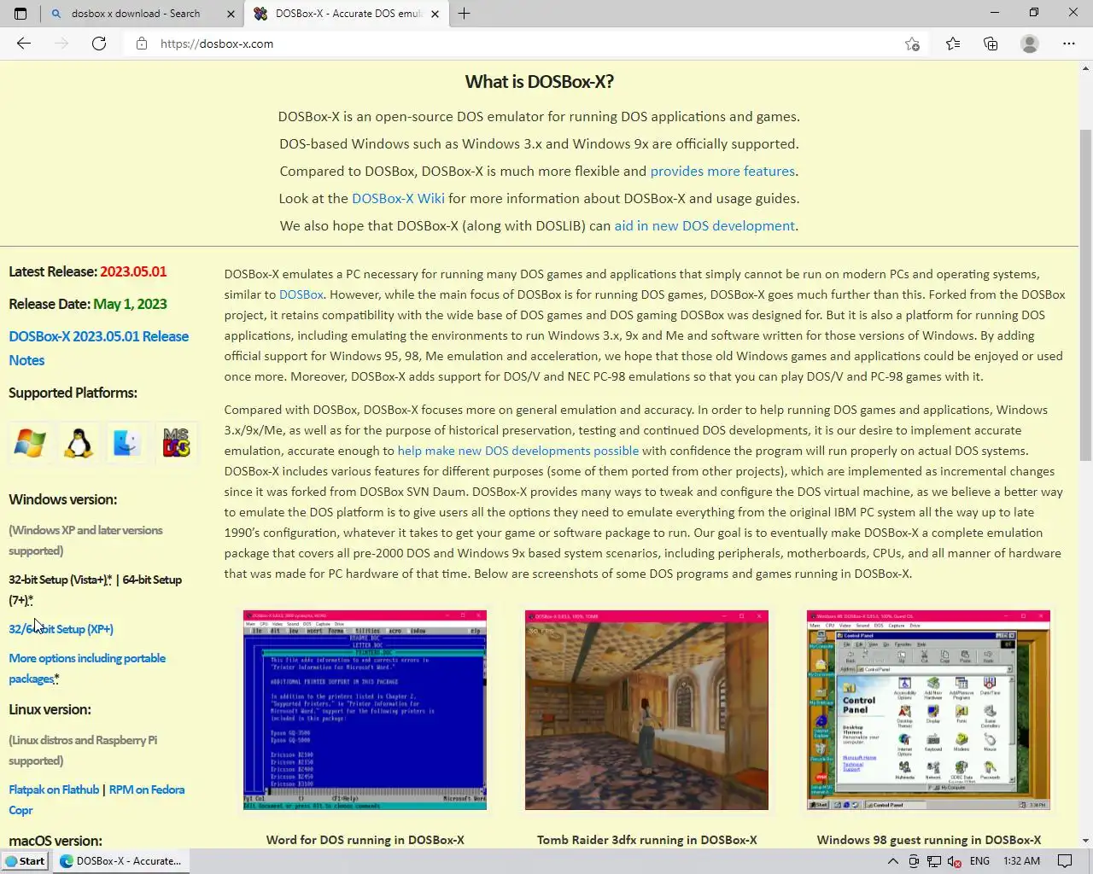Click the scrollbar down arrow
1093x874 pixels.
coord(1086,841)
